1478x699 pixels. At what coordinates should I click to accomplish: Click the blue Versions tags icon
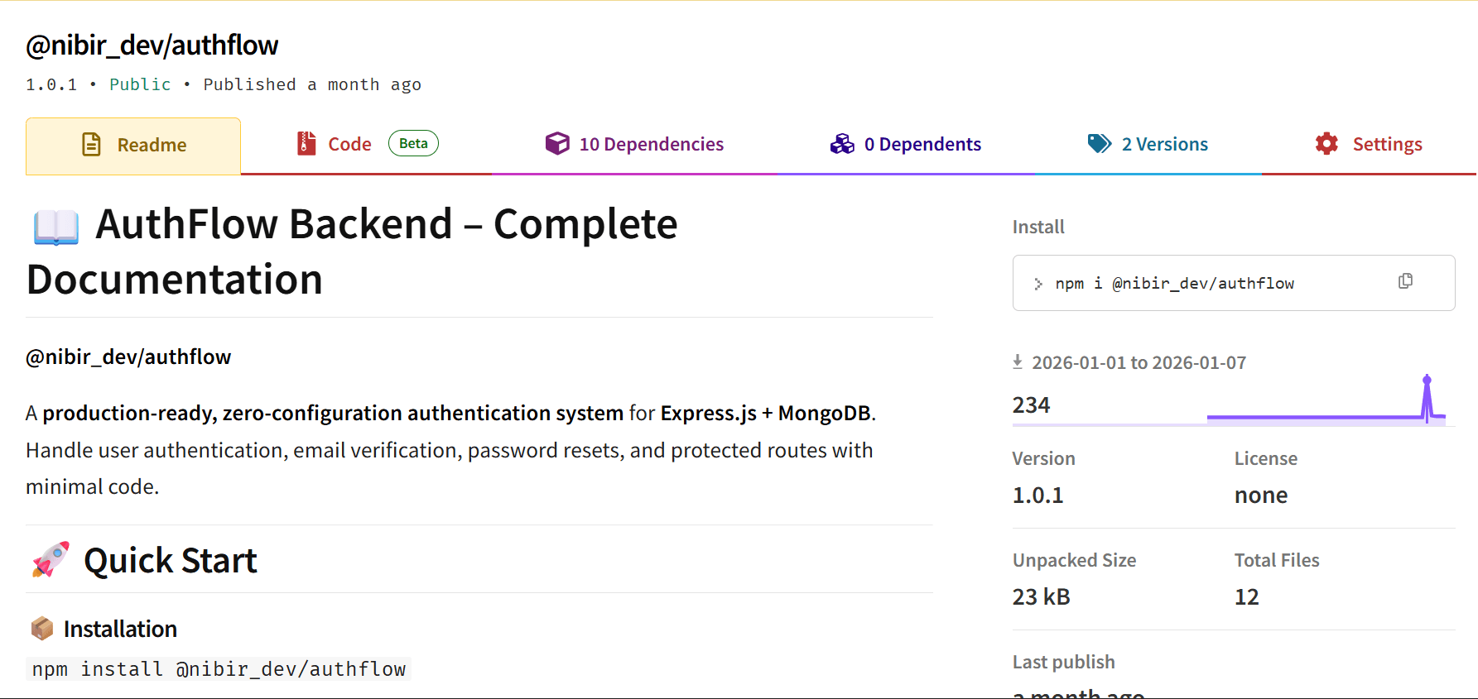tap(1099, 144)
